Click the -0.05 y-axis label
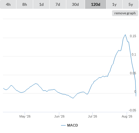This screenshot has width=139, height=133. [132, 110]
